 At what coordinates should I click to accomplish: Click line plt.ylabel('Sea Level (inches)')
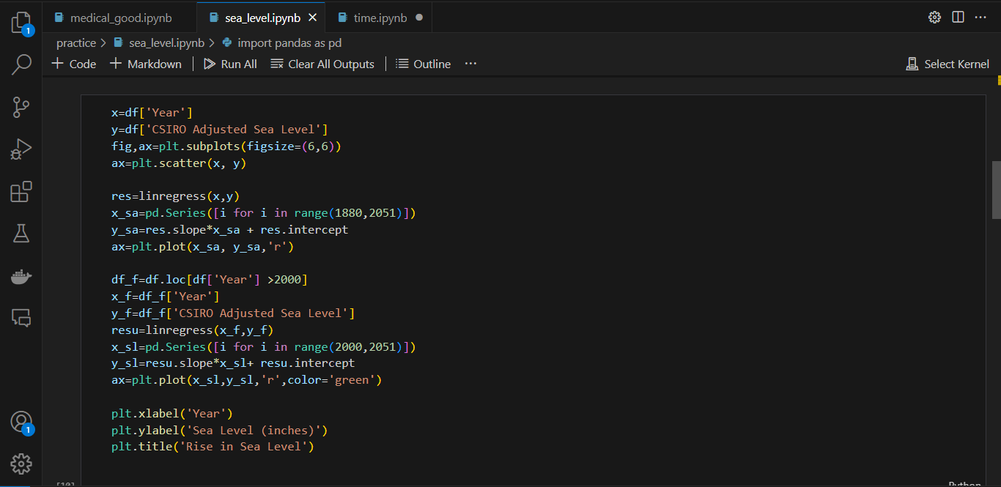click(x=220, y=430)
